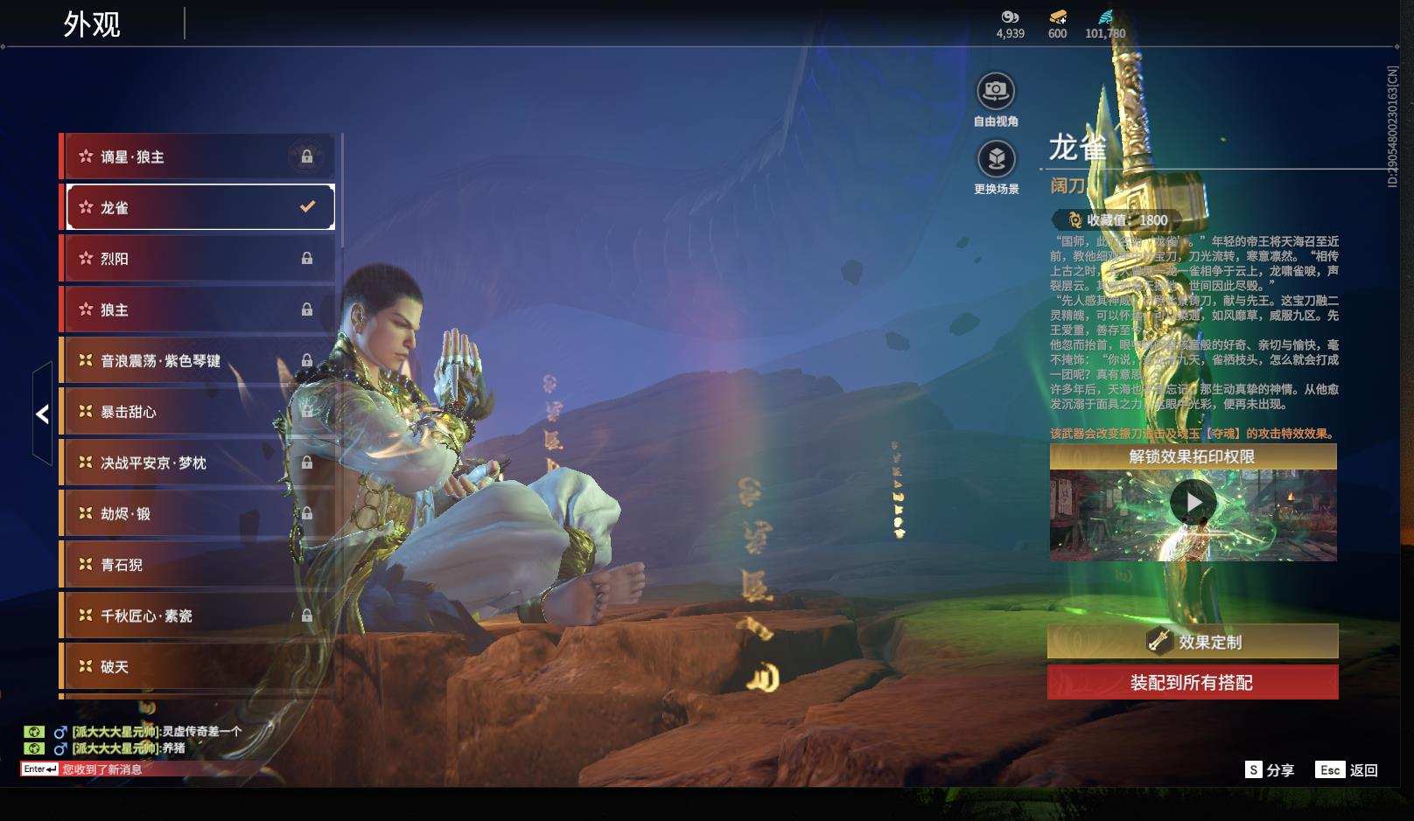Click the lock icon on 摘星·狼主

pos(307,157)
